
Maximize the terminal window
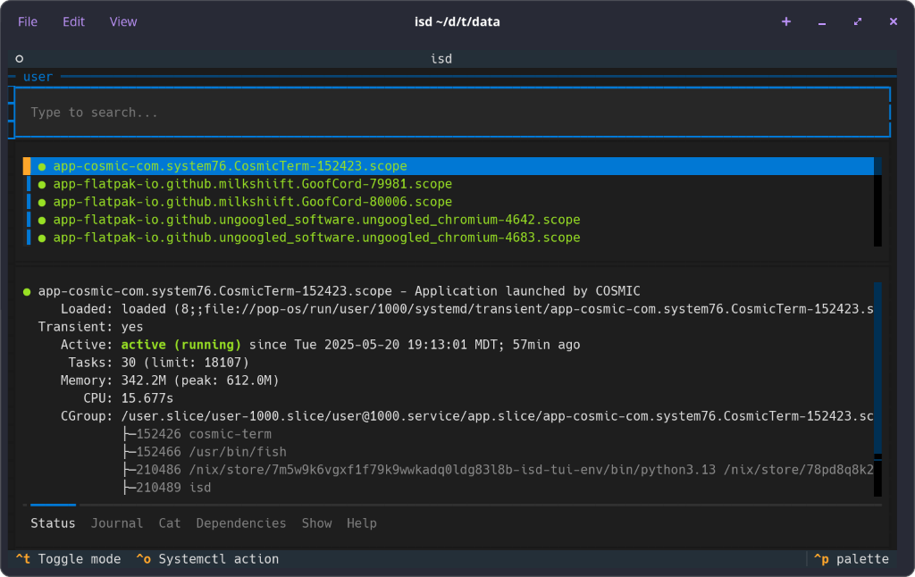click(x=857, y=21)
